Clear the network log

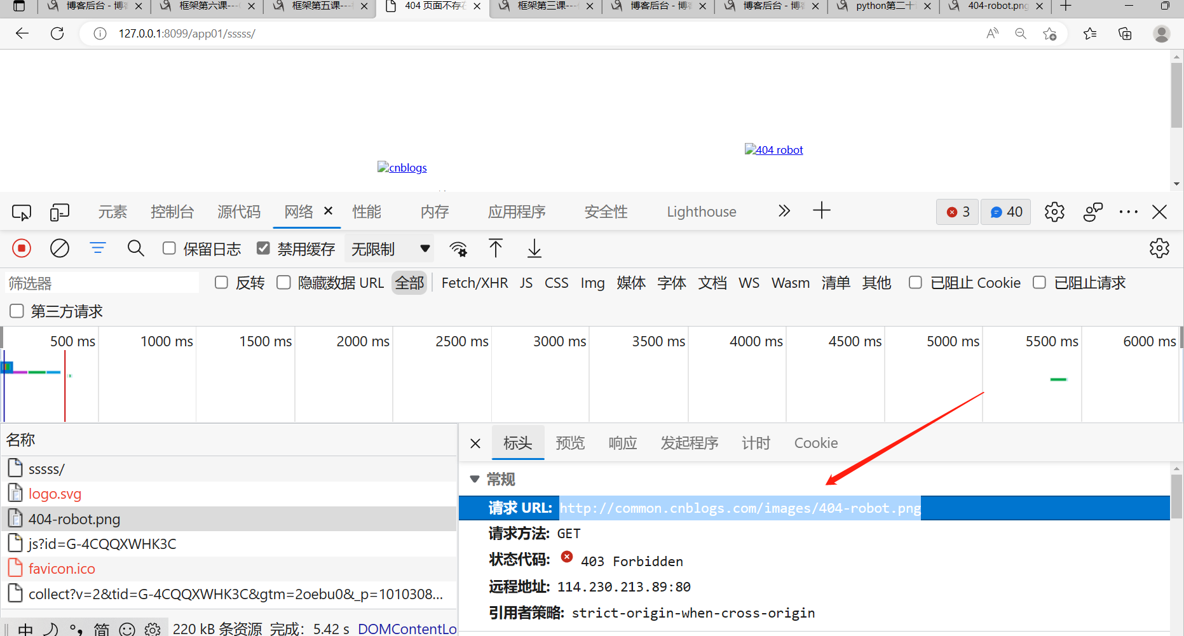pyautogui.click(x=60, y=248)
